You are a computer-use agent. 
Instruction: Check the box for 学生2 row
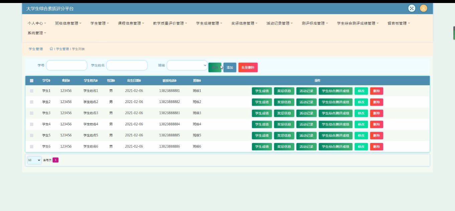click(32, 102)
